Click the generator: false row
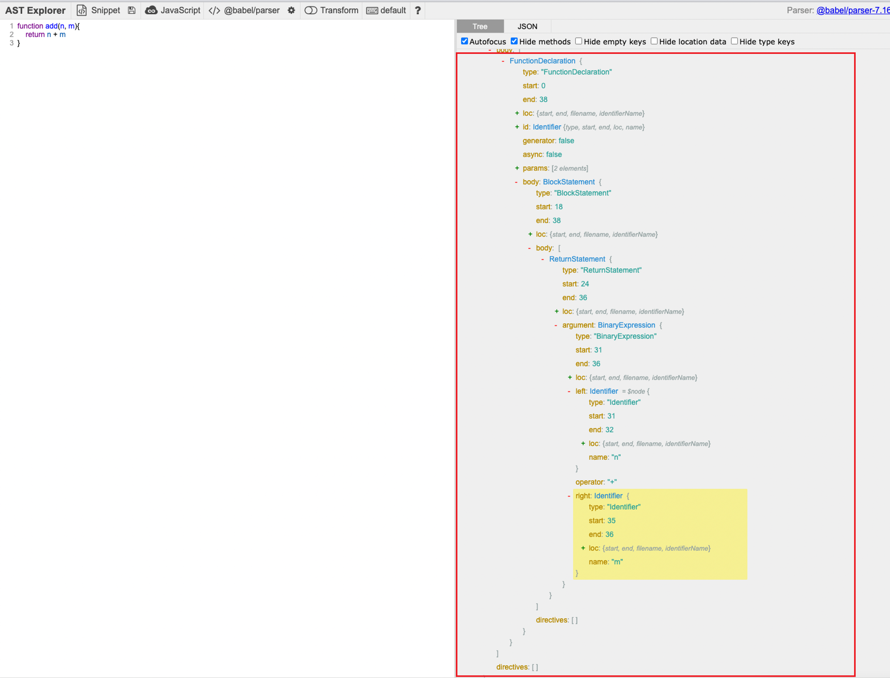 548,141
